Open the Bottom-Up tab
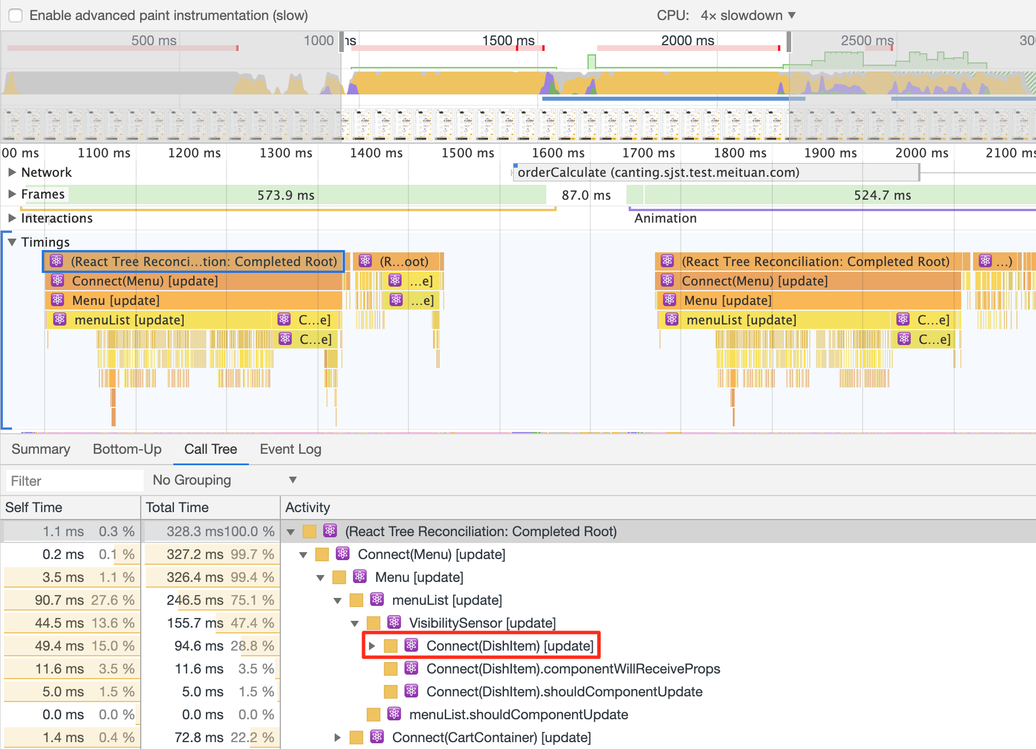 (x=127, y=449)
